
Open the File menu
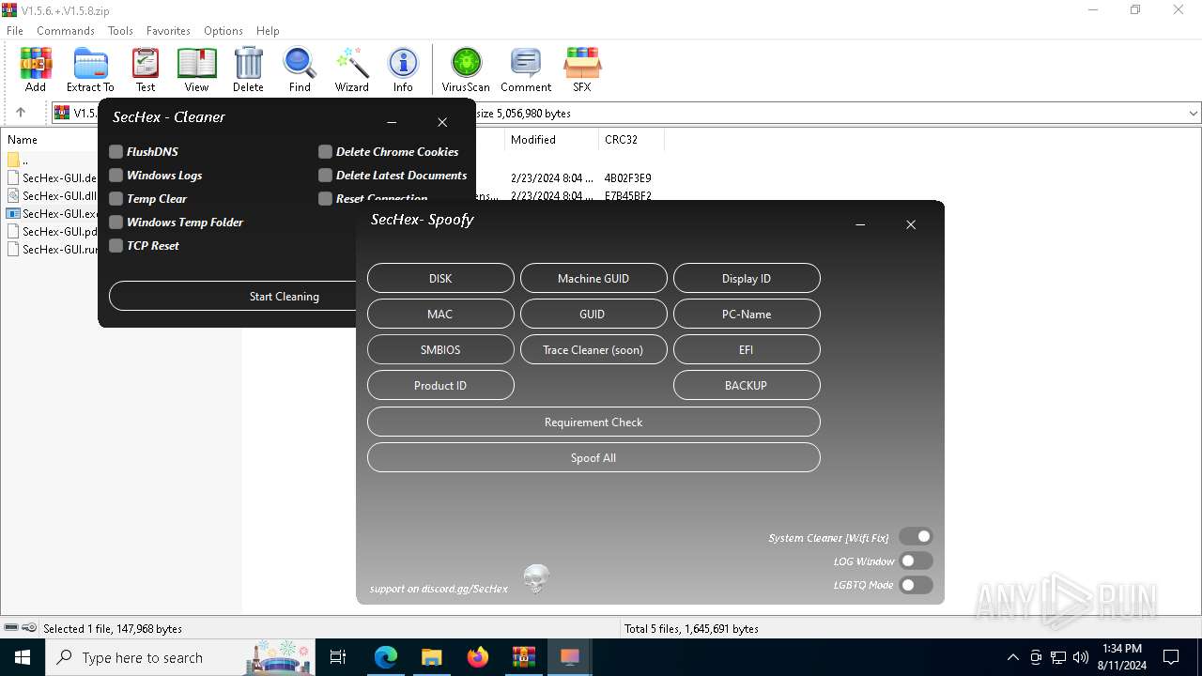(15, 30)
